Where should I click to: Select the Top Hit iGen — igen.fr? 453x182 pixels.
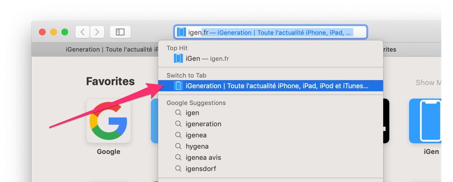[x=271, y=58]
